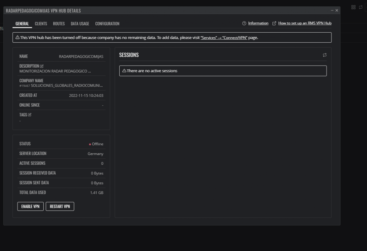The width and height of the screenshot is (367, 251).
Task: Open How to set up an RMS VPN Hub link
Action: pos(305,23)
